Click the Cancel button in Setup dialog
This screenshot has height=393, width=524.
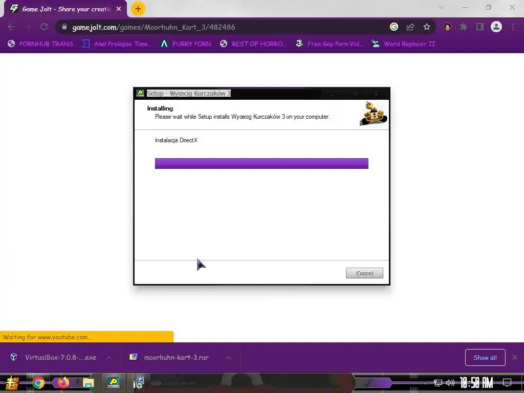point(364,273)
